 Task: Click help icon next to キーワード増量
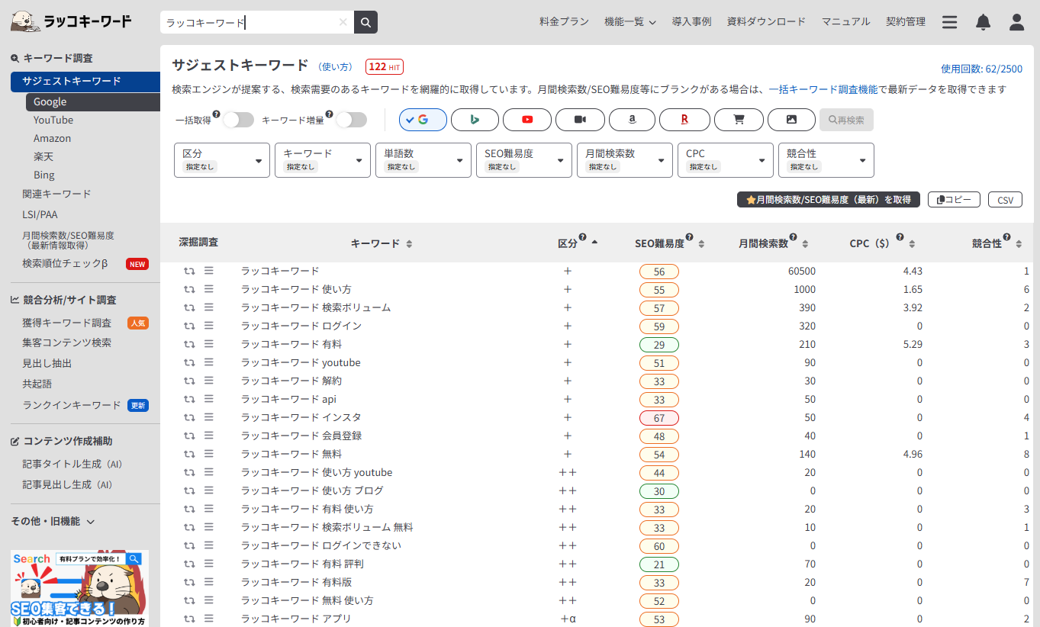pyautogui.click(x=330, y=114)
